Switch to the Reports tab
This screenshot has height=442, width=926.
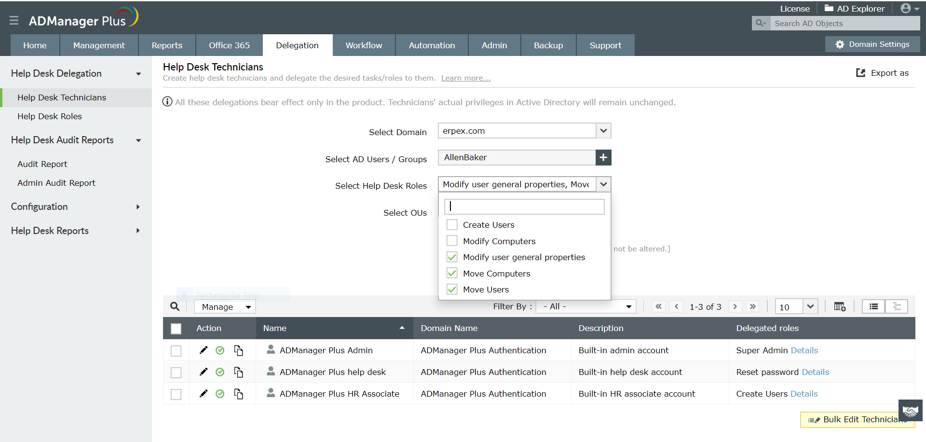[x=167, y=45]
